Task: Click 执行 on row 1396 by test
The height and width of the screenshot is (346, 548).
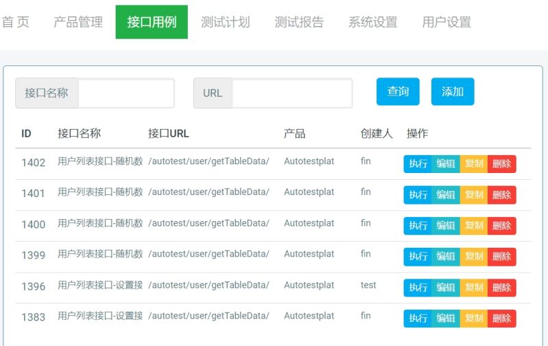Action: click(x=418, y=288)
